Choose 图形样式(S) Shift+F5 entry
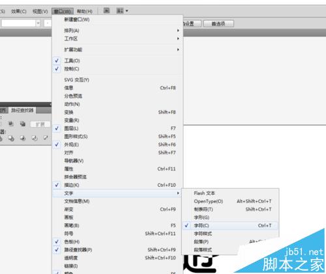The width and height of the screenshot is (326, 274). (x=117, y=137)
